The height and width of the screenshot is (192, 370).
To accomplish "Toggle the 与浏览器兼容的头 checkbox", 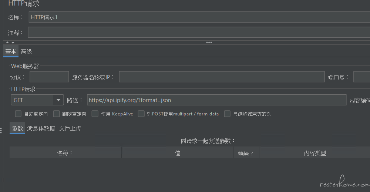I will coord(227,114).
